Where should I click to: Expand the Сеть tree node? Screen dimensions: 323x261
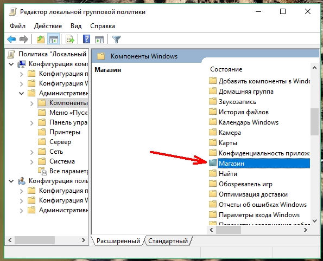pos(31,152)
